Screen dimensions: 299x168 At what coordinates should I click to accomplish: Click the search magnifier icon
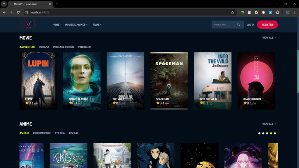click(238, 25)
